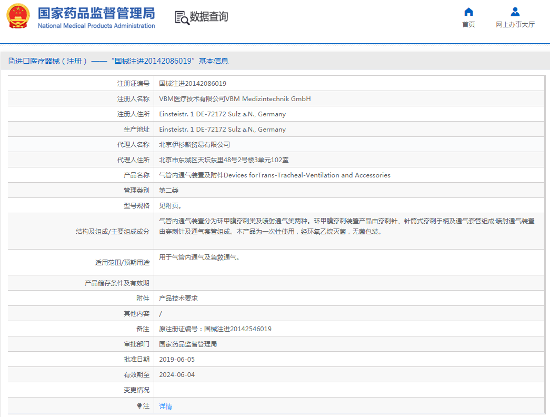Open the 数据查询 search icon
Image resolution: width=550 pixels, height=417 pixels.
[x=182, y=17]
